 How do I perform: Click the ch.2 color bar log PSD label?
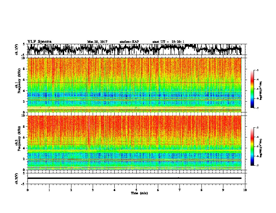pos(261,148)
